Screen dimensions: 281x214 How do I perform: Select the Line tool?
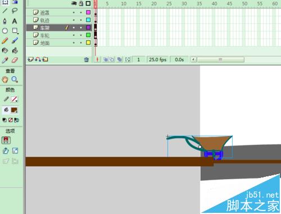coord(5,11)
